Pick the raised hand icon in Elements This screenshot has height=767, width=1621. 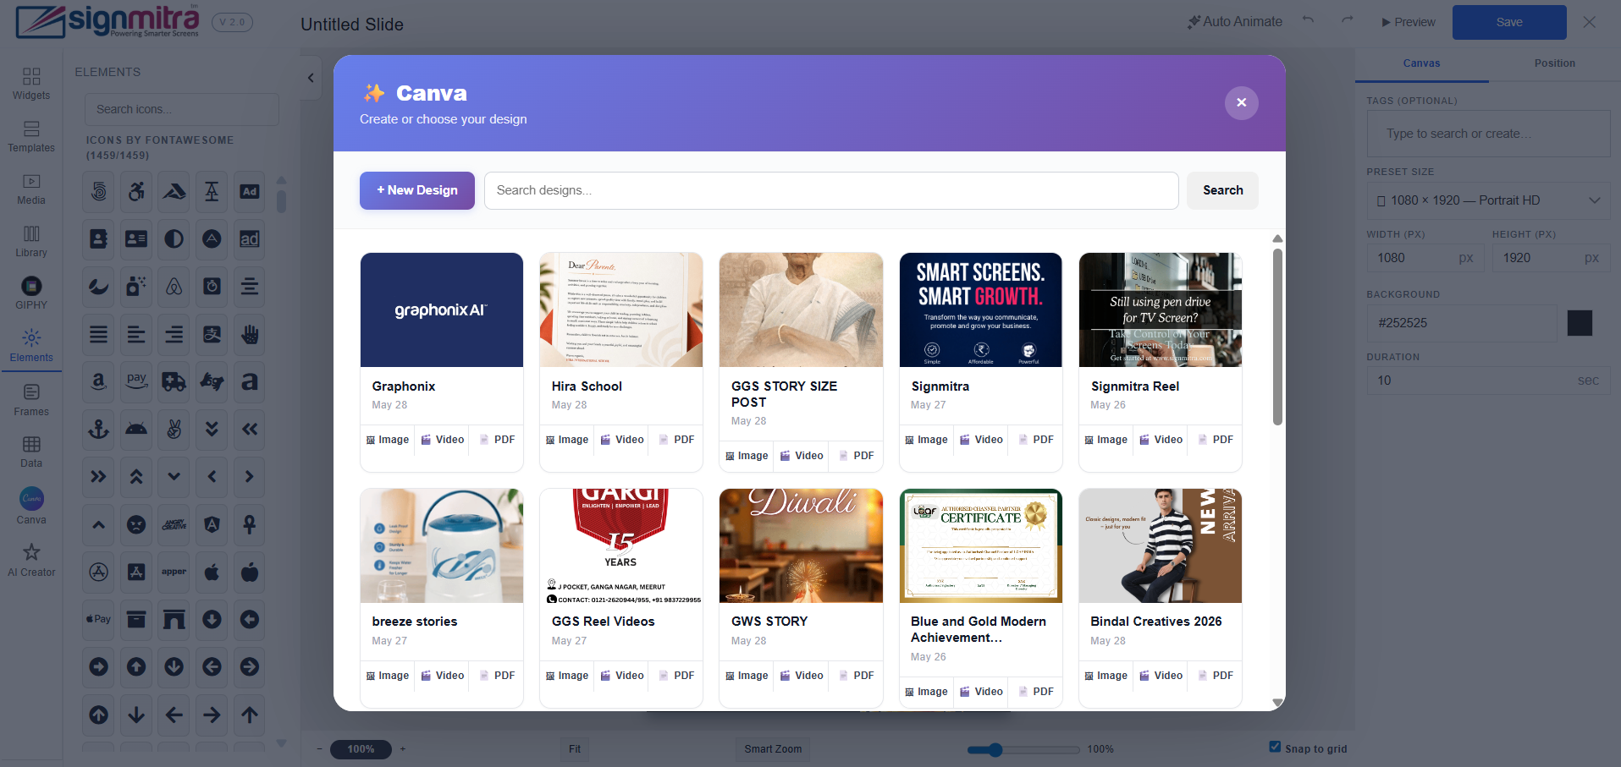[250, 334]
